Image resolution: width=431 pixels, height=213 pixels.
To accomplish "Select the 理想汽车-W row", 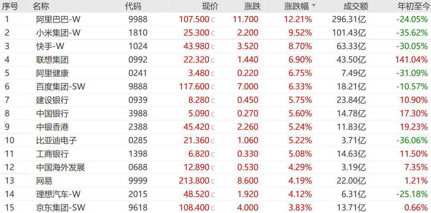I will 215,195.
